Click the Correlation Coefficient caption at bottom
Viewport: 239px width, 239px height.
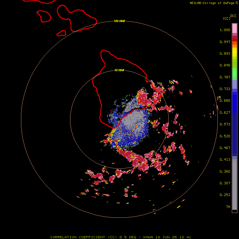120,237
